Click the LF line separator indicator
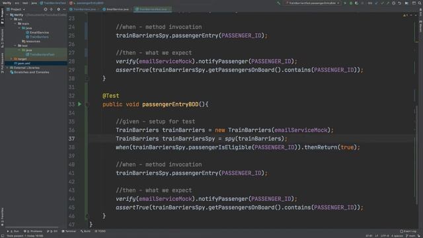The width and height of the screenshot is (423, 238). pos(377,236)
